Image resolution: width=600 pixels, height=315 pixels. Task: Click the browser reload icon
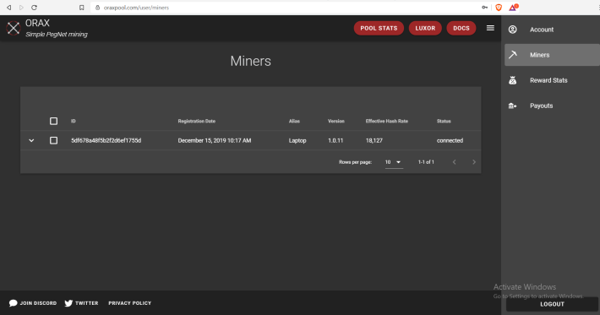[x=34, y=8]
